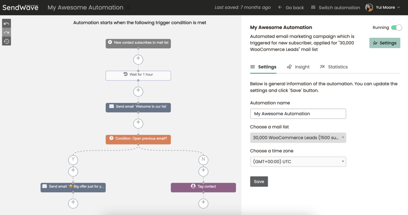The width and height of the screenshot is (408, 215).
Task: Select the Condition: Open previous email node
Action: (138, 139)
